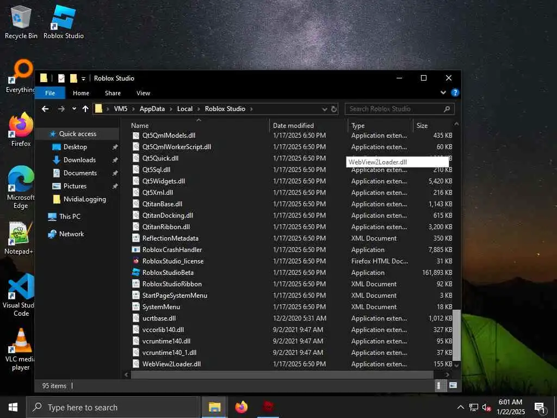Refresh the Roblox Studio folder view
557x418 pixels.
pos(334,109)
